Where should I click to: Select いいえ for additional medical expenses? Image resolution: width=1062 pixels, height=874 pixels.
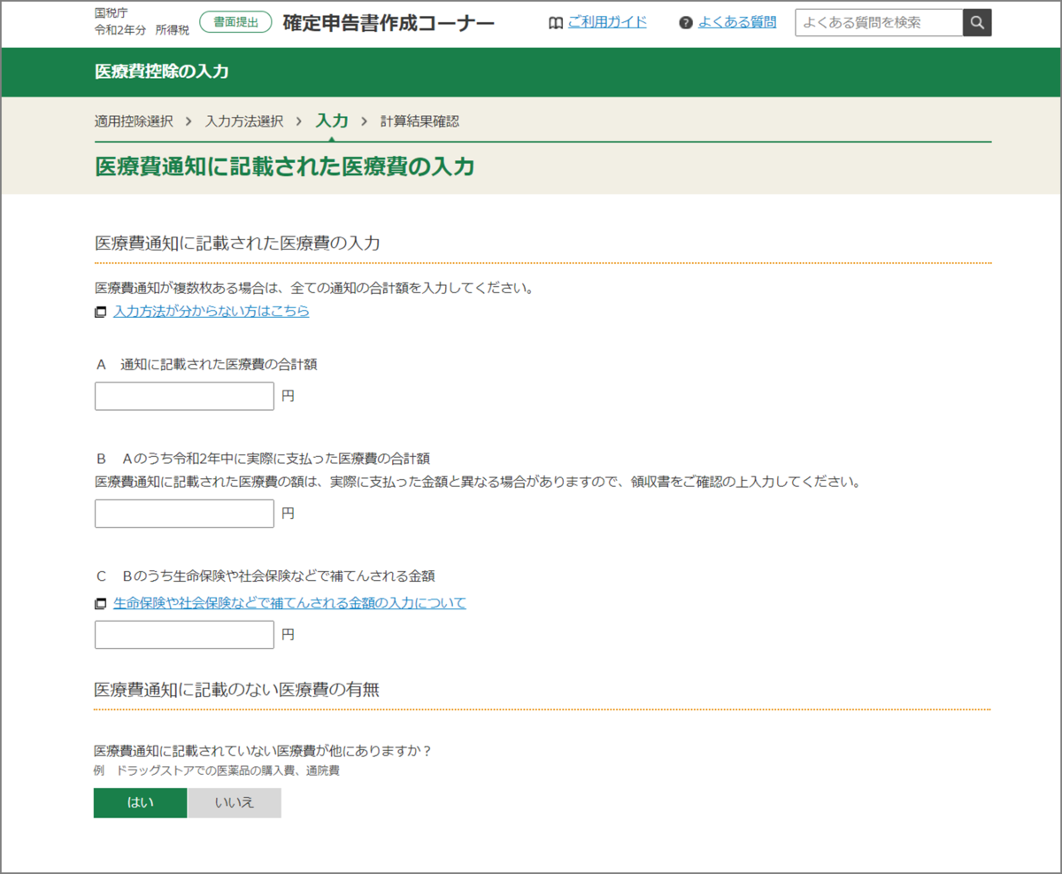click(234, 802)
